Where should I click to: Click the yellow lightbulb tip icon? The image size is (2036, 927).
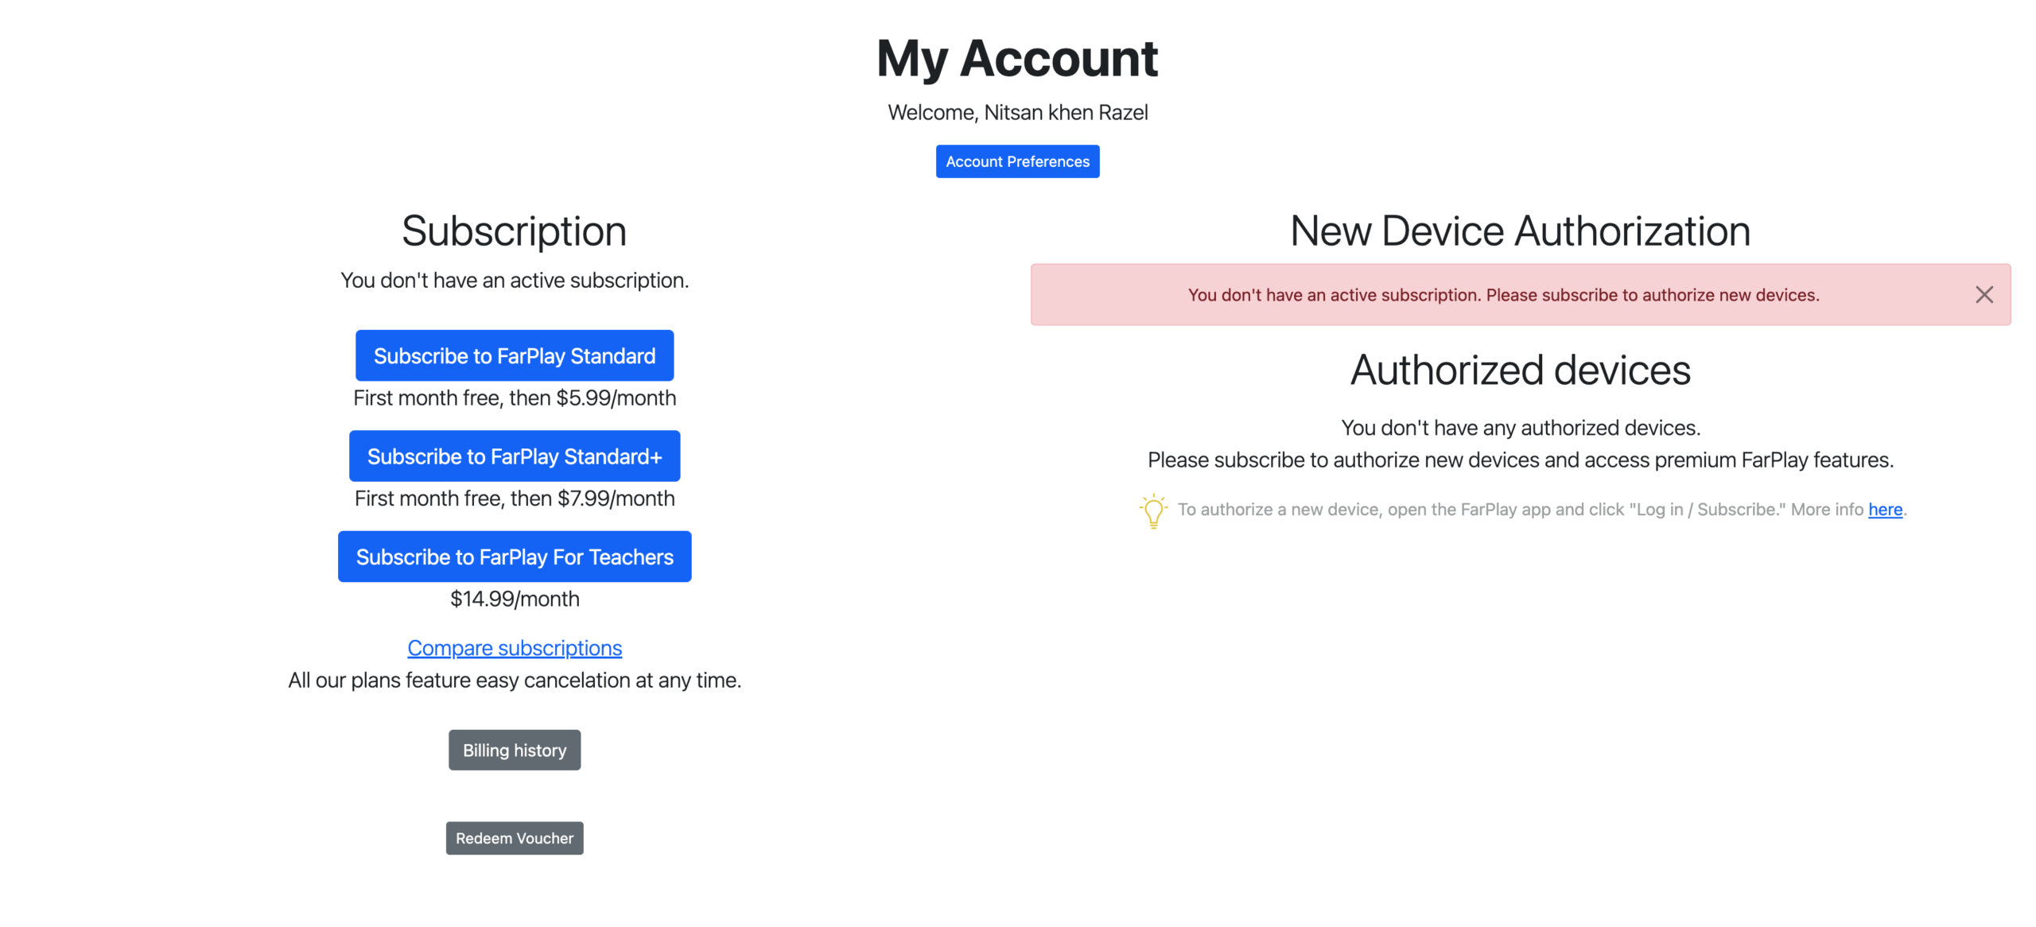pos(1152,510)
